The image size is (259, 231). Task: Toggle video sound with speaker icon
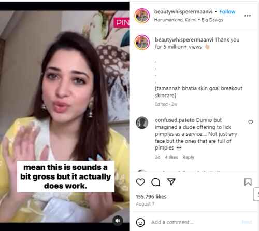[118, 221]
